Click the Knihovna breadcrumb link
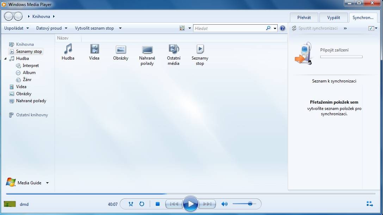Viewport: 383px width, 215px height. 41,16
